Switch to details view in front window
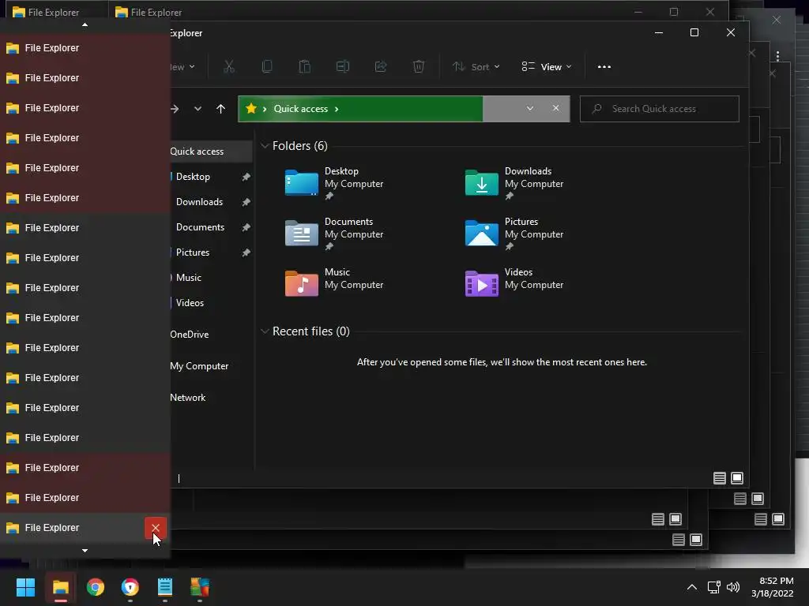 pyautogui.click(x=720, y=478)
